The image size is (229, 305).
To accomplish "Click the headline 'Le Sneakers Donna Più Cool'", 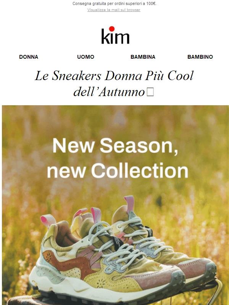I will 114,75.
